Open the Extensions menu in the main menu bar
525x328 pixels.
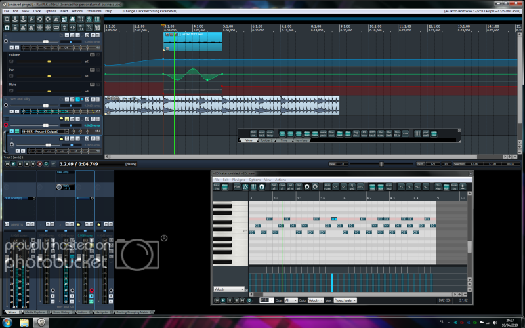(x=94, y=11)
